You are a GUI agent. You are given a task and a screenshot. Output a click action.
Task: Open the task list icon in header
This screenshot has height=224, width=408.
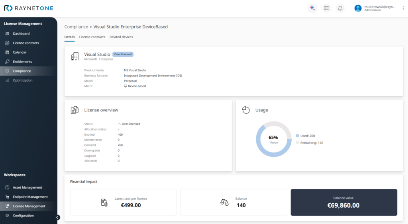(326, 8)
